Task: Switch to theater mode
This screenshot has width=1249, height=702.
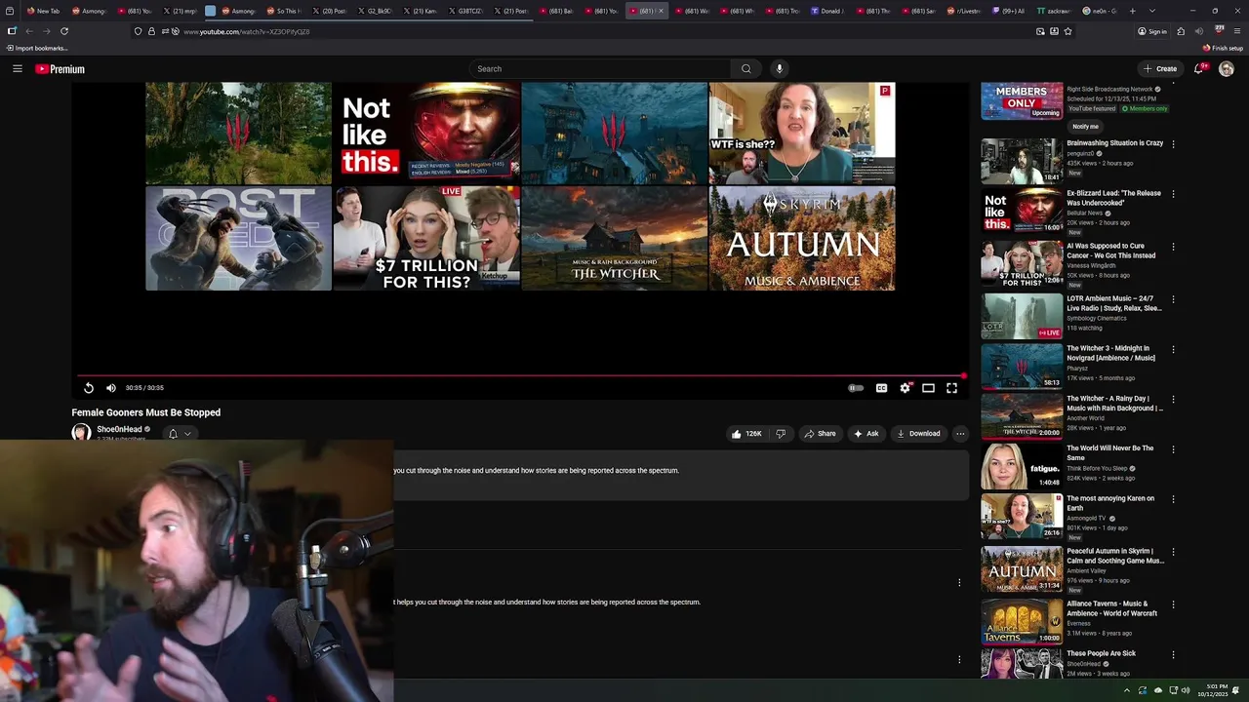Action: pyautogui.click(x=928, y=388)
